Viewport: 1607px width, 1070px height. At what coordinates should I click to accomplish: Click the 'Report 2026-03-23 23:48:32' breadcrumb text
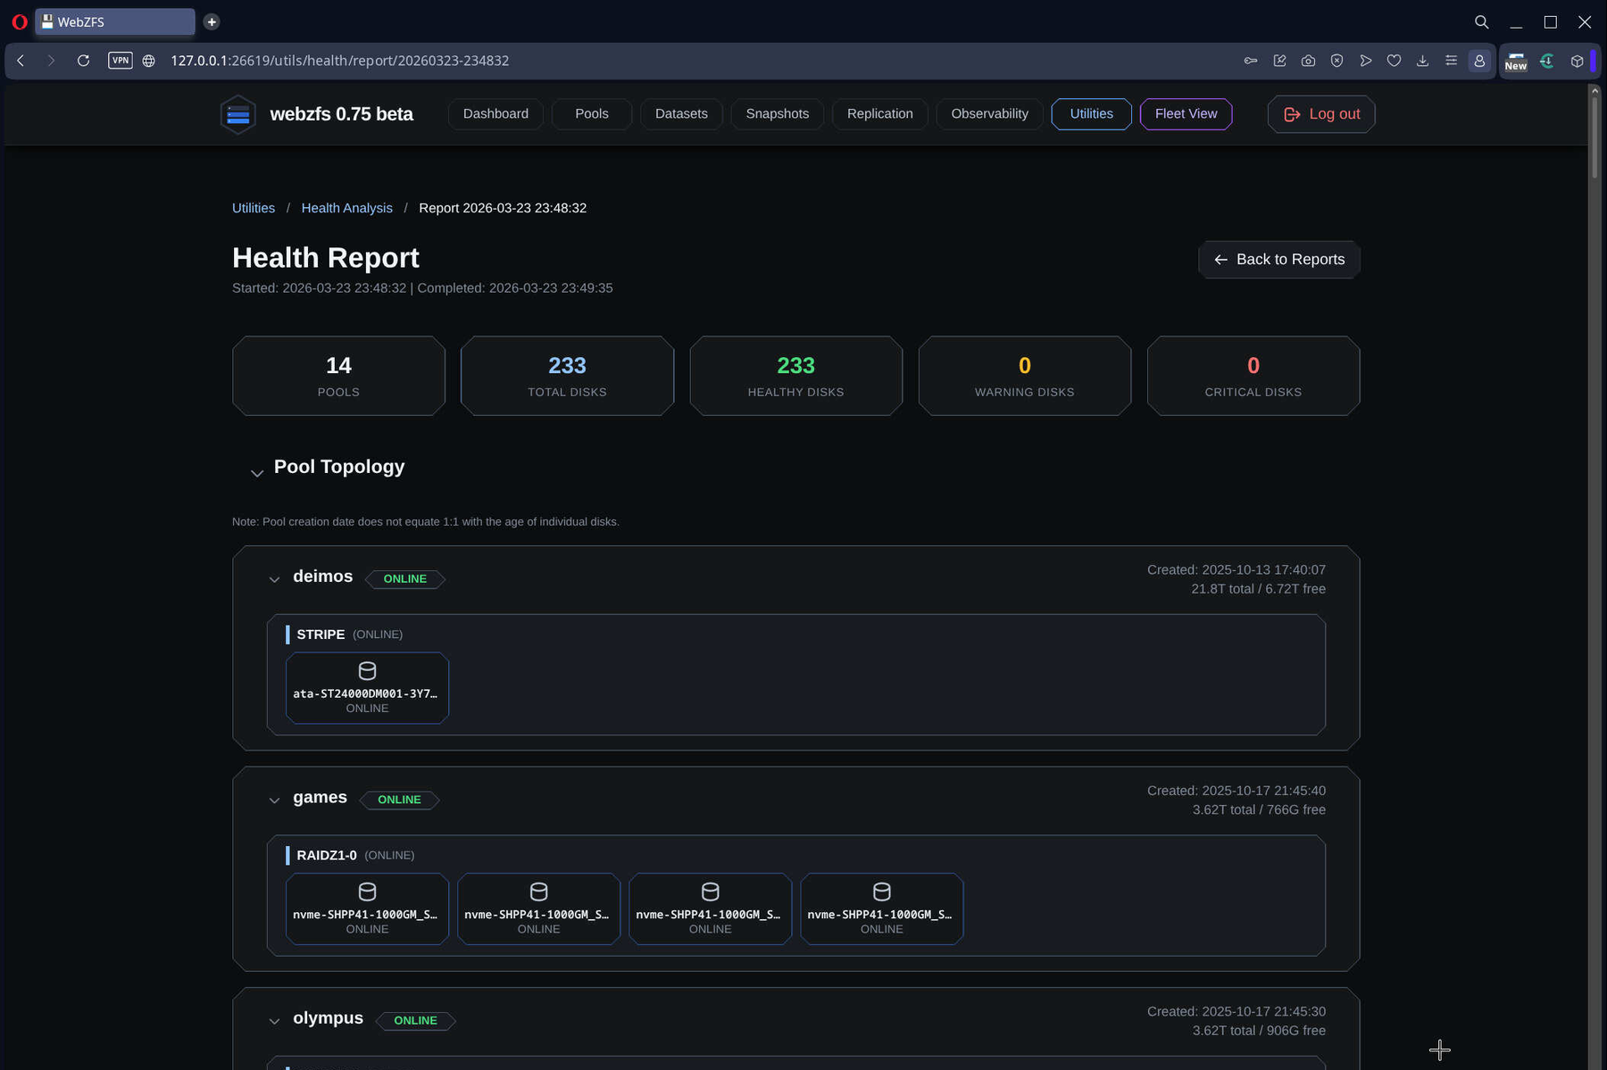coord(503,208)
